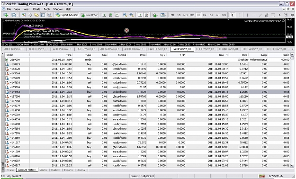Toggle the H4 timeframe button
Image resolution: width=296 pixels, height=179 pixels.
[205, 15]
